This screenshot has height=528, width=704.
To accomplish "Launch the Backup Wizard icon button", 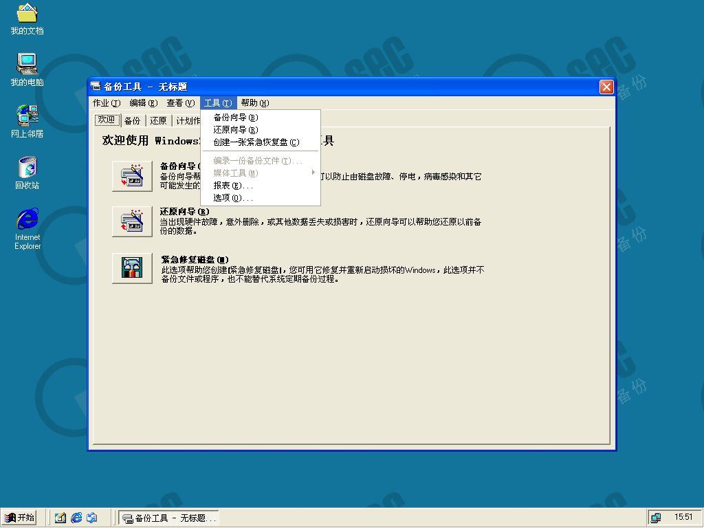I will [132, 176].
